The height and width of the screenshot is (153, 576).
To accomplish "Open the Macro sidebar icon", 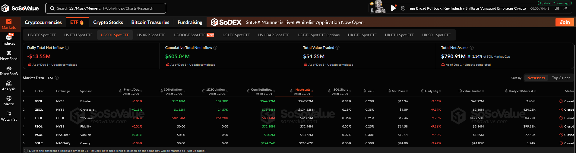I will point(9,100).
